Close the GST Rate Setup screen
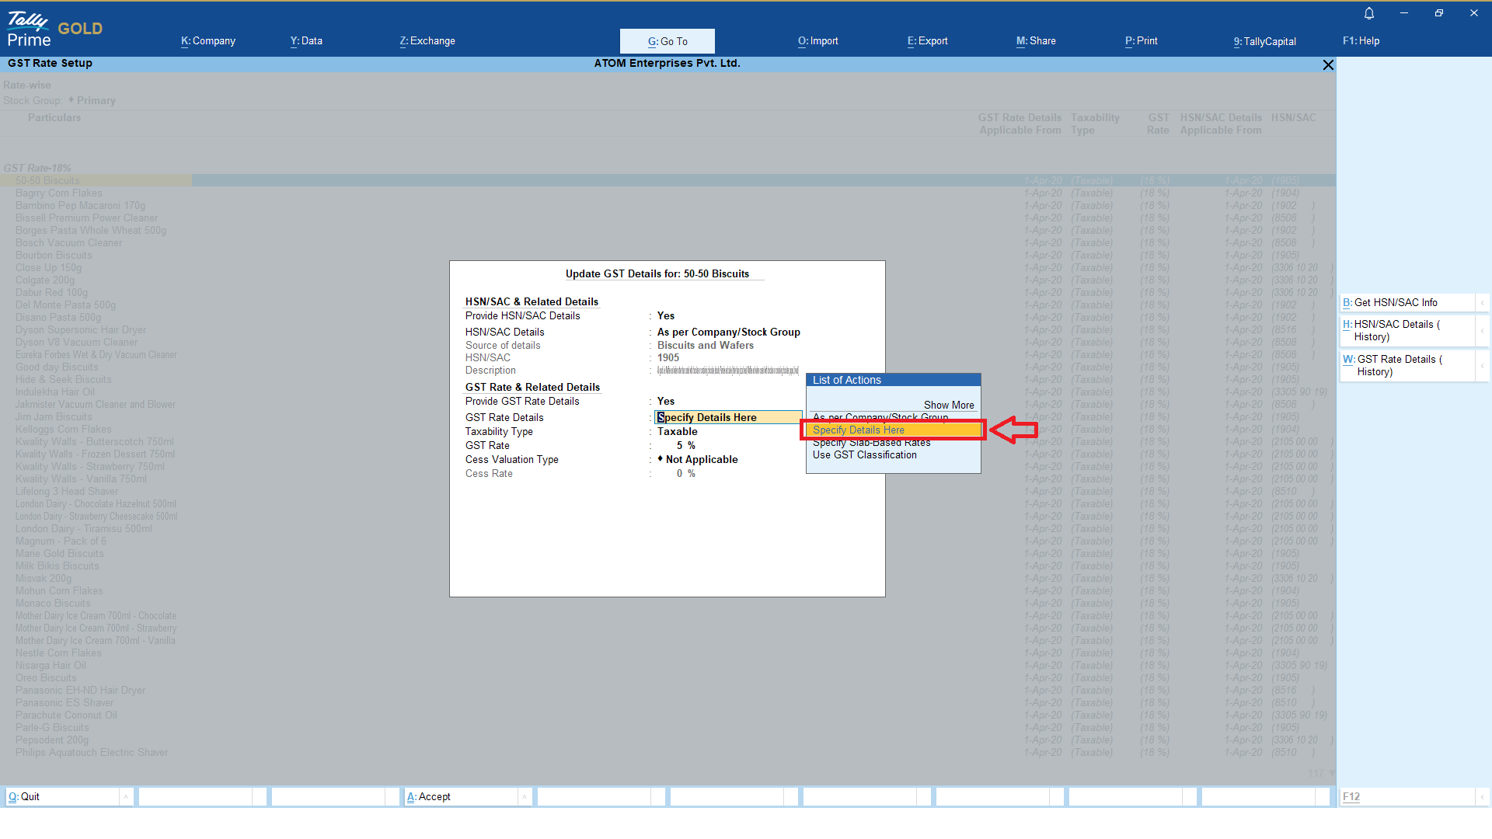 [x=1328, y=65]
